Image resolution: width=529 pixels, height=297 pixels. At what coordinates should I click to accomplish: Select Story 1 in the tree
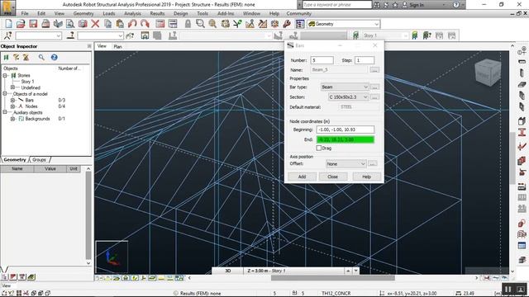pos(27,82)
